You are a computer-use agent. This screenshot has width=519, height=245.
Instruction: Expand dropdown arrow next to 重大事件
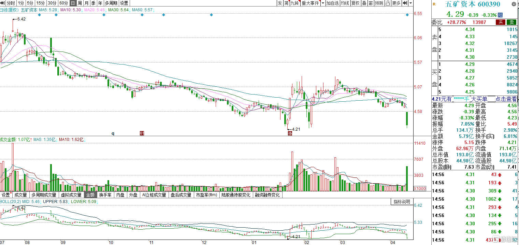323,3
